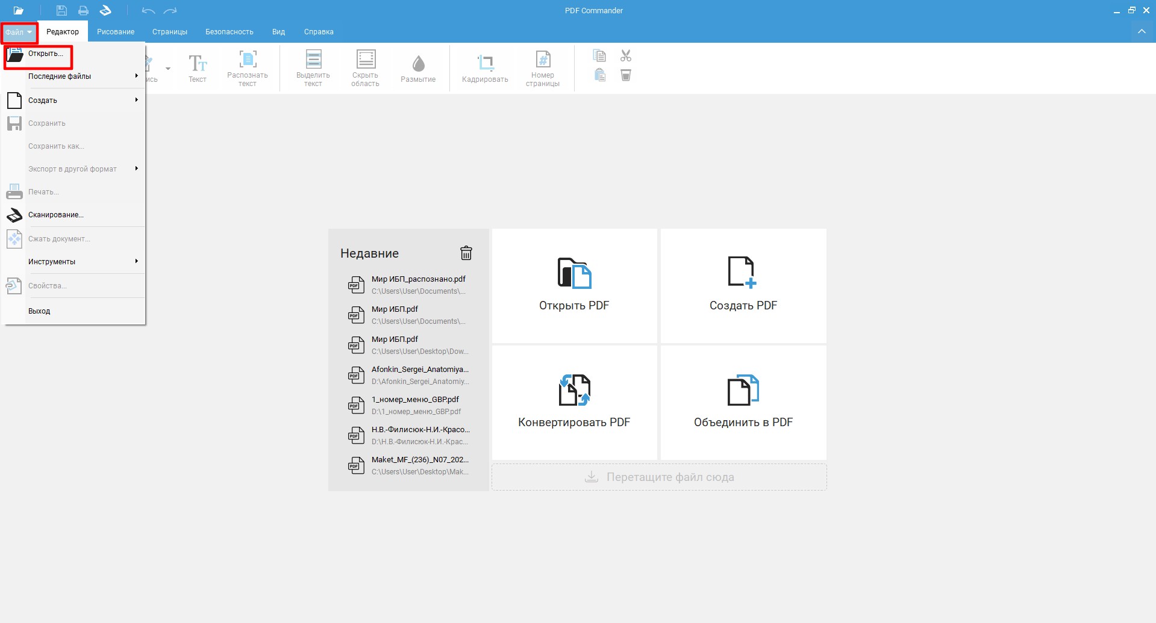Screen dimensions: 1156x623
Task: Open the Безопасность tab
Action: 230,32
